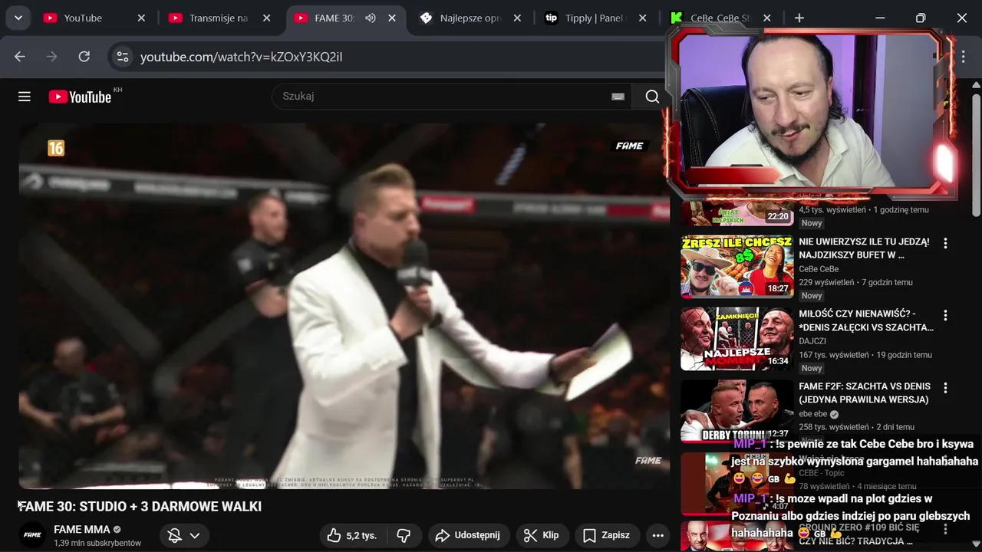Close the Tipply Panel tab

coord(643,18)
